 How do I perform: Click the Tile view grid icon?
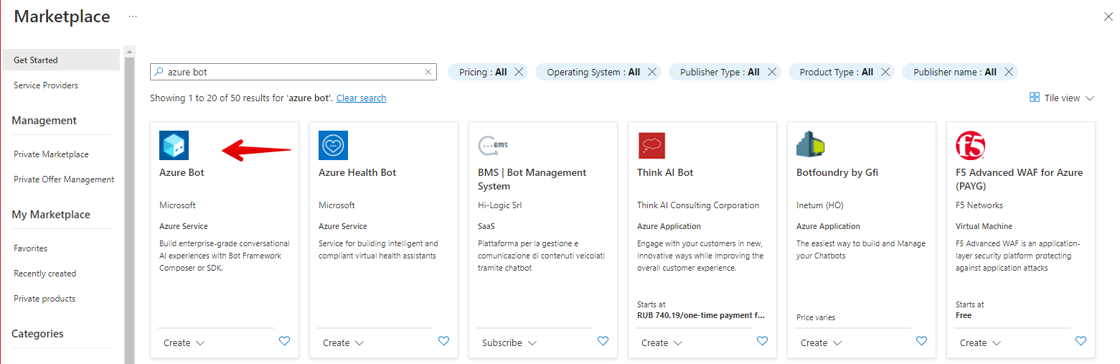tap(1035, 97)
